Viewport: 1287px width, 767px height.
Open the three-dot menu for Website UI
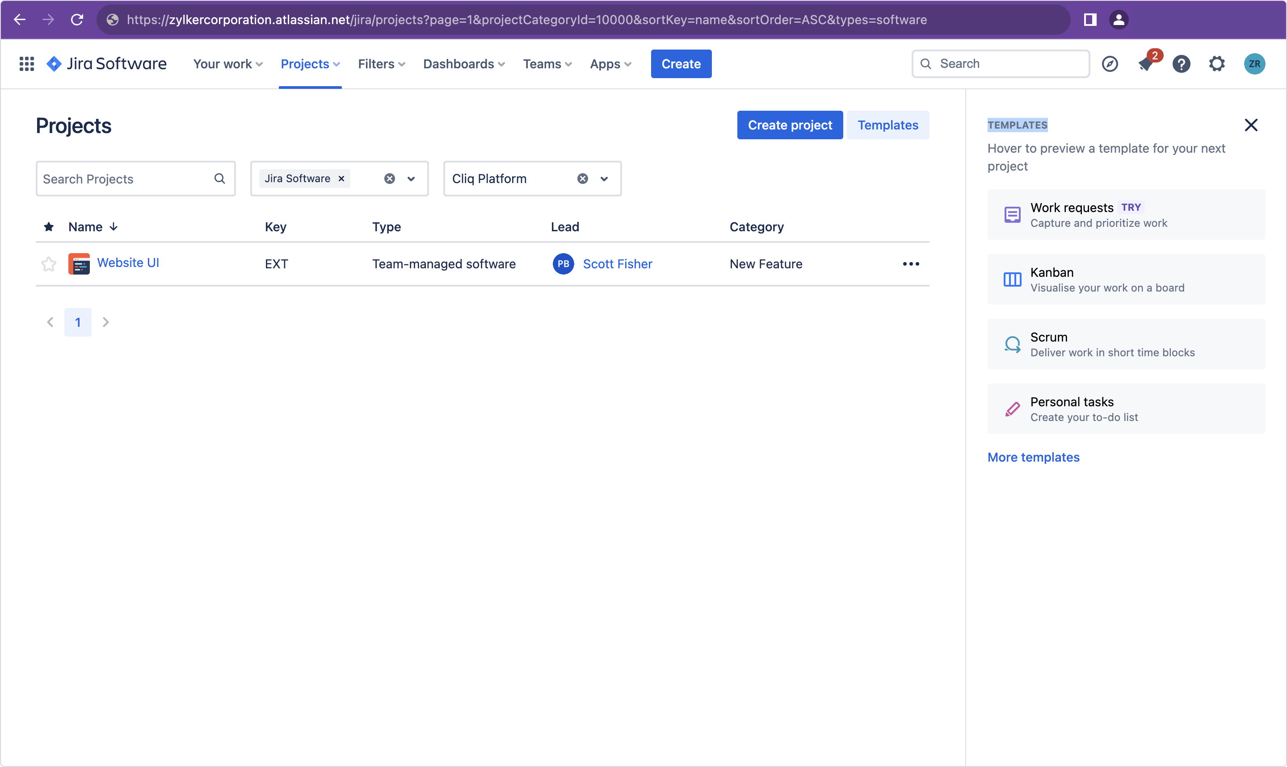(x=910, y=264)
